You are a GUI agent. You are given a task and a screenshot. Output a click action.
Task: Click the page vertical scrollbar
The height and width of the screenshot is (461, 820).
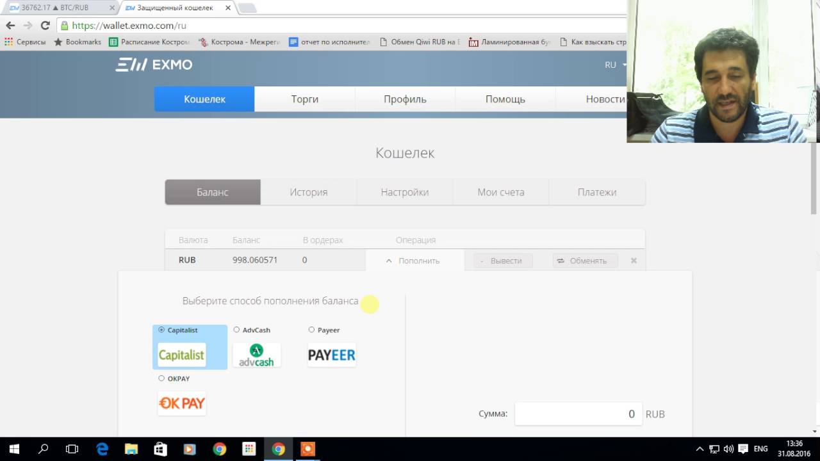815,179
